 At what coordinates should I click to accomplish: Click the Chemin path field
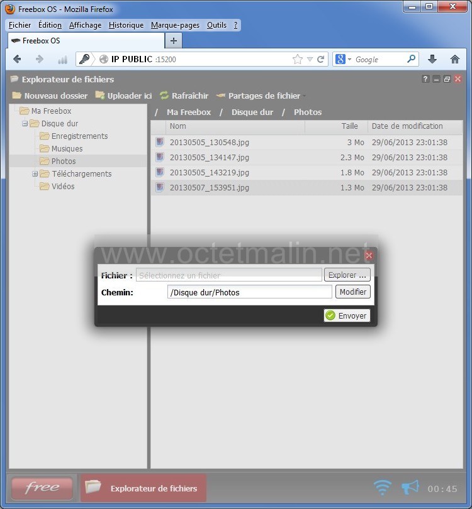click(250, 292)
